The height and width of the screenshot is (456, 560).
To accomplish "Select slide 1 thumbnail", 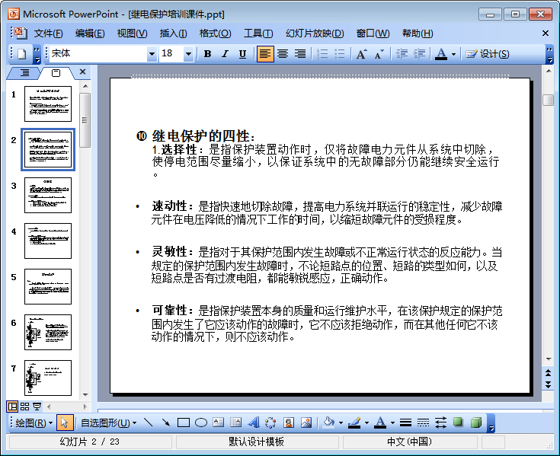I will click(48, 104).
